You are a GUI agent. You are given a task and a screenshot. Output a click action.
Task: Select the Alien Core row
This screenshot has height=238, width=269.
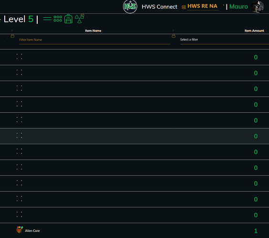coord(134,231)
